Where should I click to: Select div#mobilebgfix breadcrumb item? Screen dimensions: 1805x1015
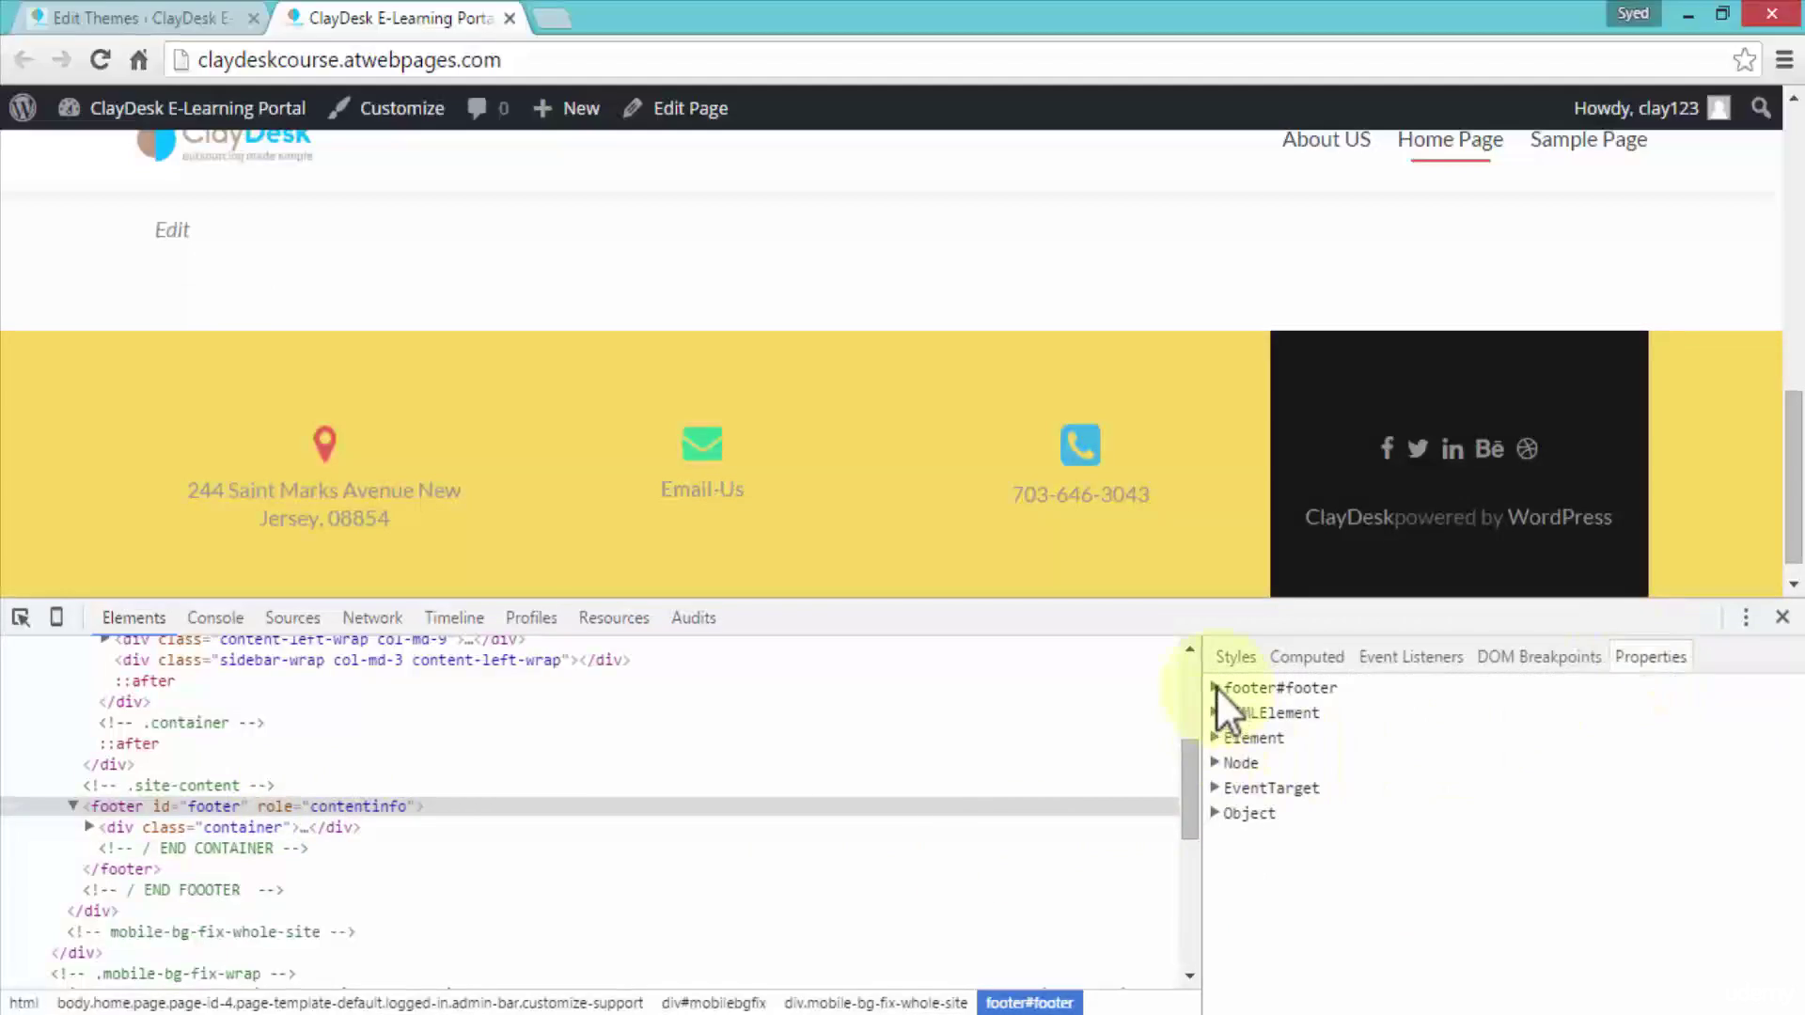(x=714, y=1003)
